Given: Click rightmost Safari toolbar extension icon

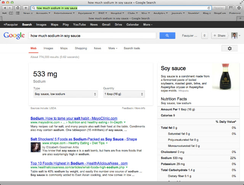Looking at the screenshot, I should coord(239,8).
